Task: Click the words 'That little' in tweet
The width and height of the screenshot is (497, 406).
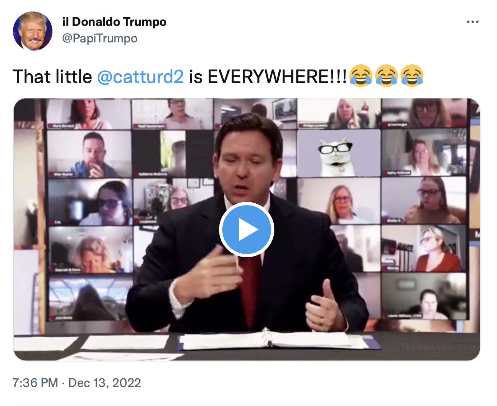Action: [52, 77]
